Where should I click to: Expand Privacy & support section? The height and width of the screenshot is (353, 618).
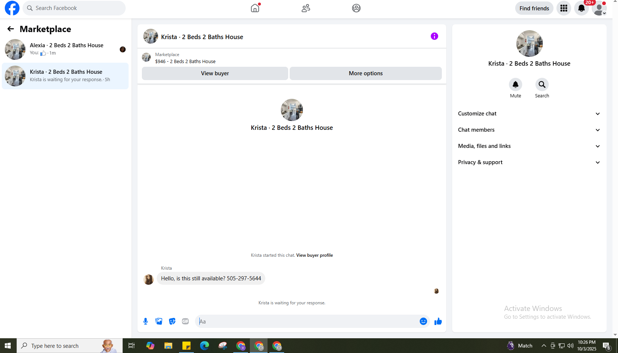tap(529, 162)
